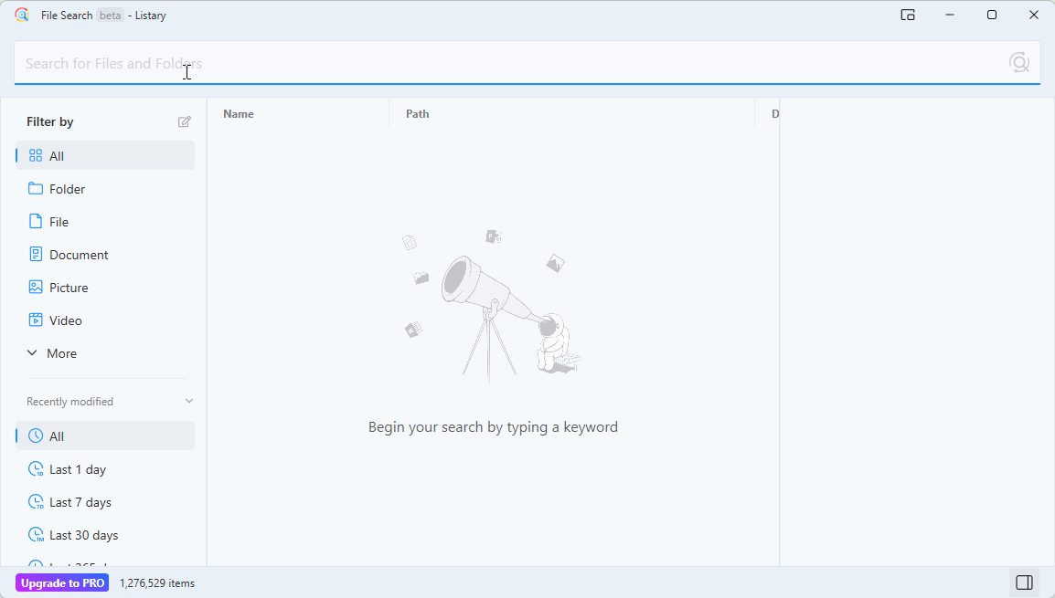Select All under Recently modified
Image resolution: width=1055 pixels, height=598 pixels.
click(x=58, y=435)
